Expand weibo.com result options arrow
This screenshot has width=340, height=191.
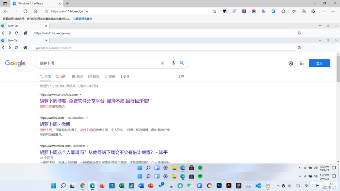(87, 118)
